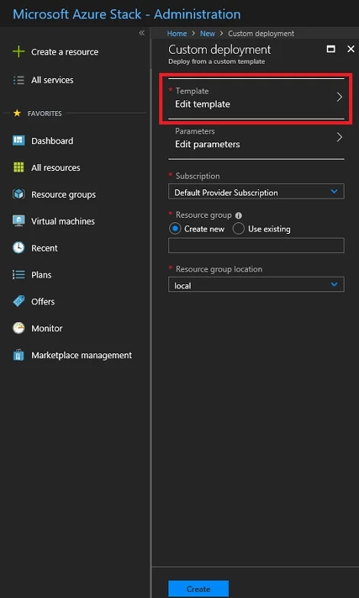Click the All resources grid icon
The width and height of the screenshot is (359, 598).
[18, 167]
